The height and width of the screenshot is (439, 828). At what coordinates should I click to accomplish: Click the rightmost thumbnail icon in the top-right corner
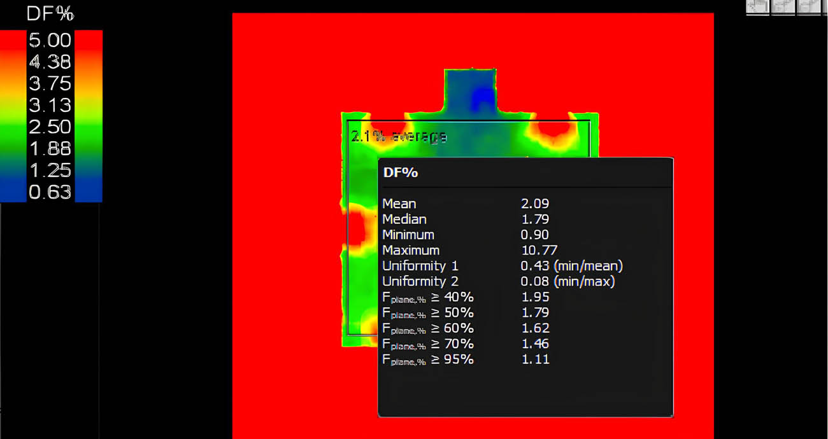810,8
